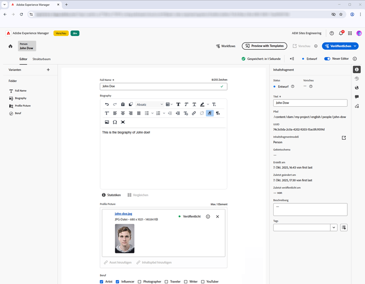Toggle italic text formatting
The height and width of the screenshot is (284, 365).
click(186, 104)
